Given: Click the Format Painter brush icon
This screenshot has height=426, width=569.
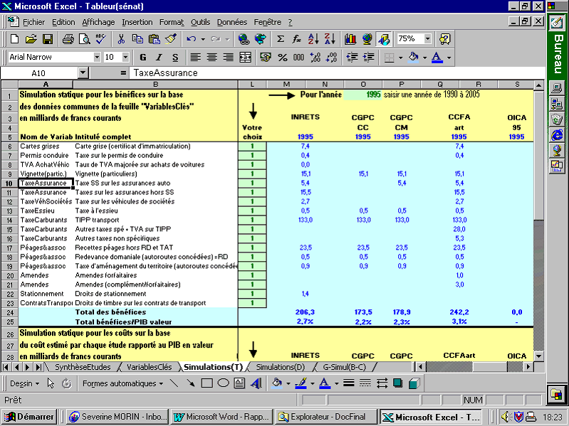Looking at the screenshot, I should (170, 39).
